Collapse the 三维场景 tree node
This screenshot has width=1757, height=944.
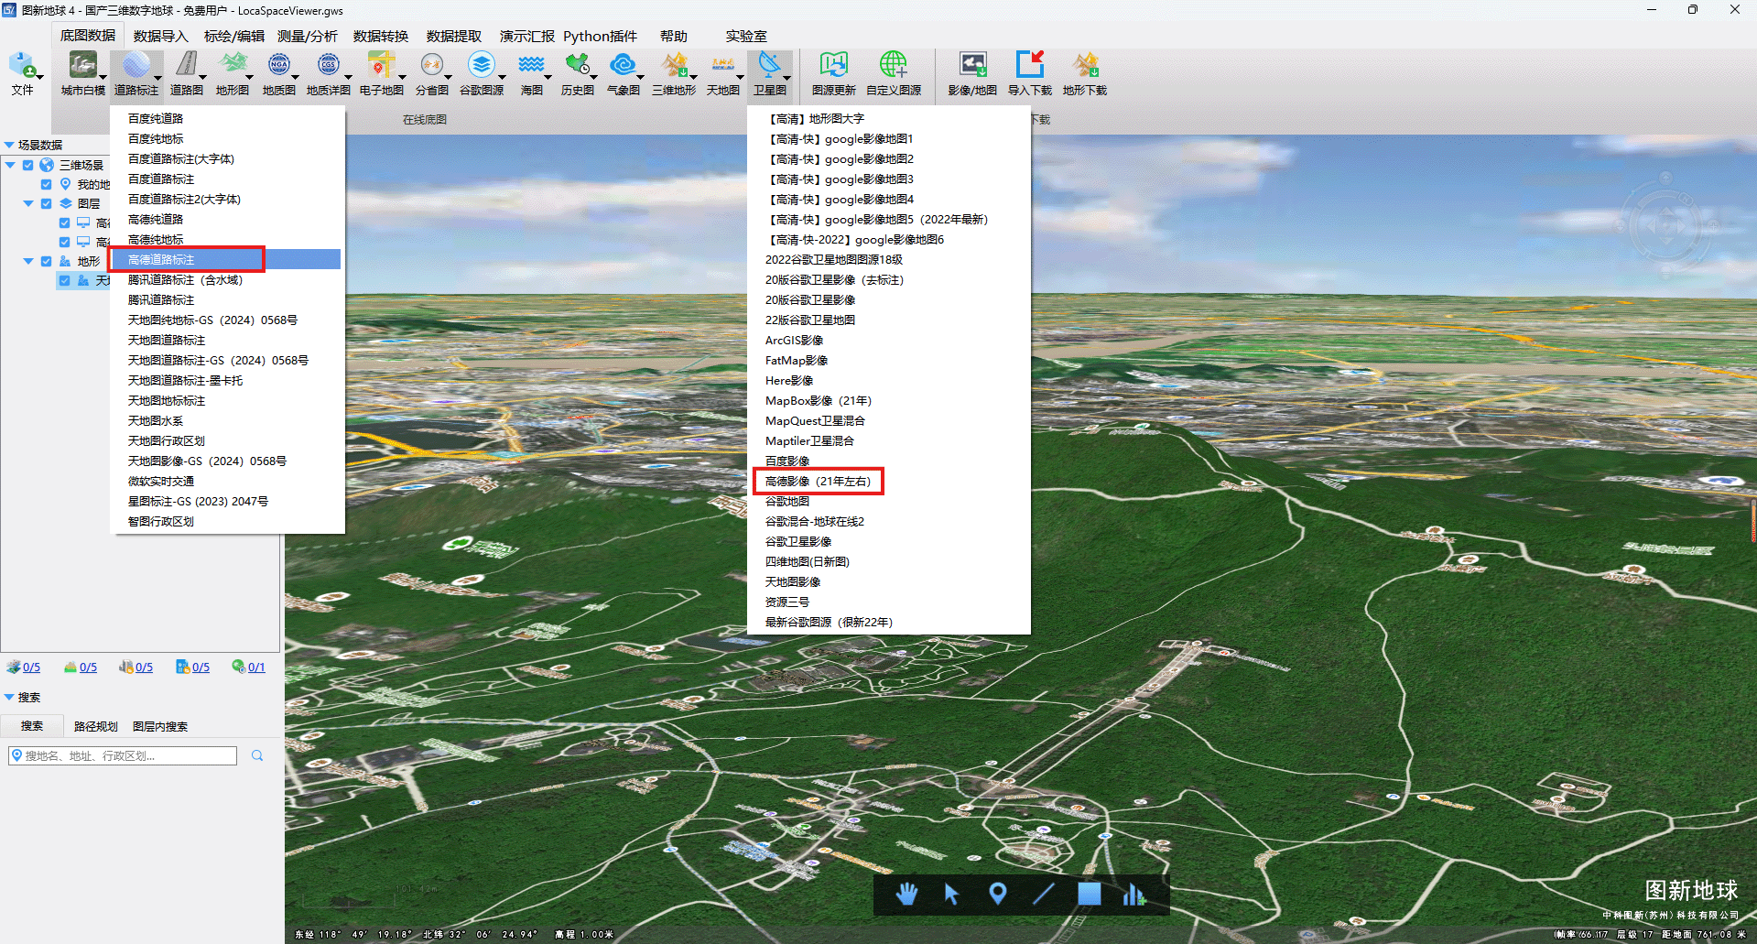pyautogui.click(x=10, y=166)
